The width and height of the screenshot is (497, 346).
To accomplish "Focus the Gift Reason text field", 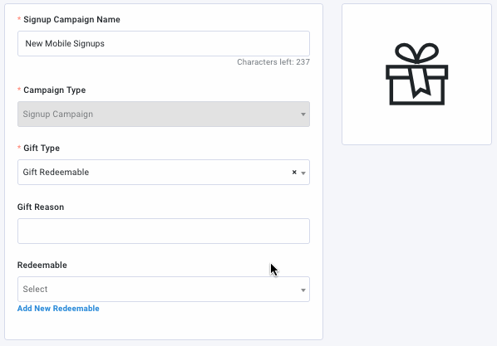I will (x=164, y=231).
